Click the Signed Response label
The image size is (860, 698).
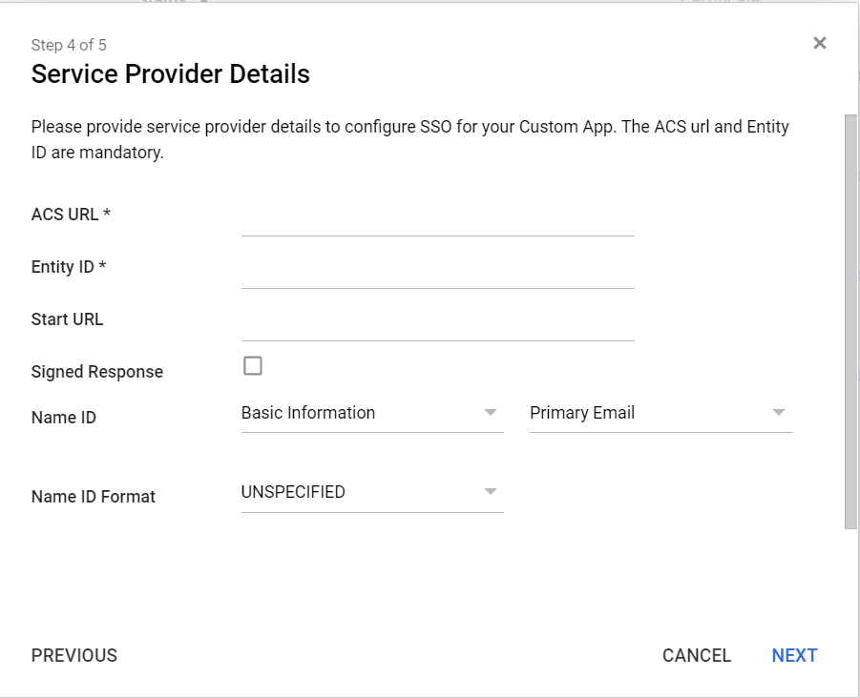point(97,372)
